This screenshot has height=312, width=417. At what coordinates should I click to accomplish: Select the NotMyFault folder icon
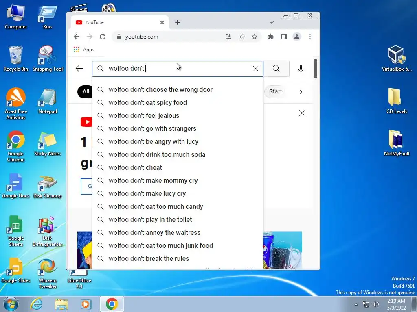tap(397, 143)
